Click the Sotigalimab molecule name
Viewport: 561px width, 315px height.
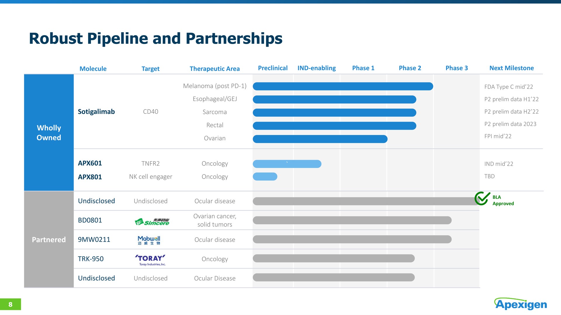[96, 112]
